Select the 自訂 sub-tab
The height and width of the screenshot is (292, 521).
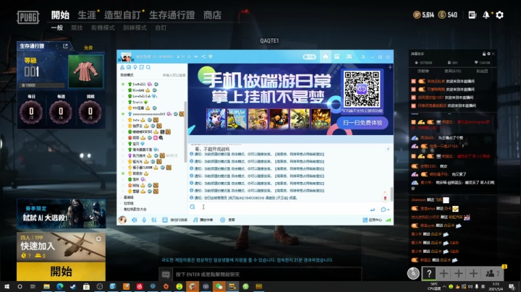pos(161,28)
